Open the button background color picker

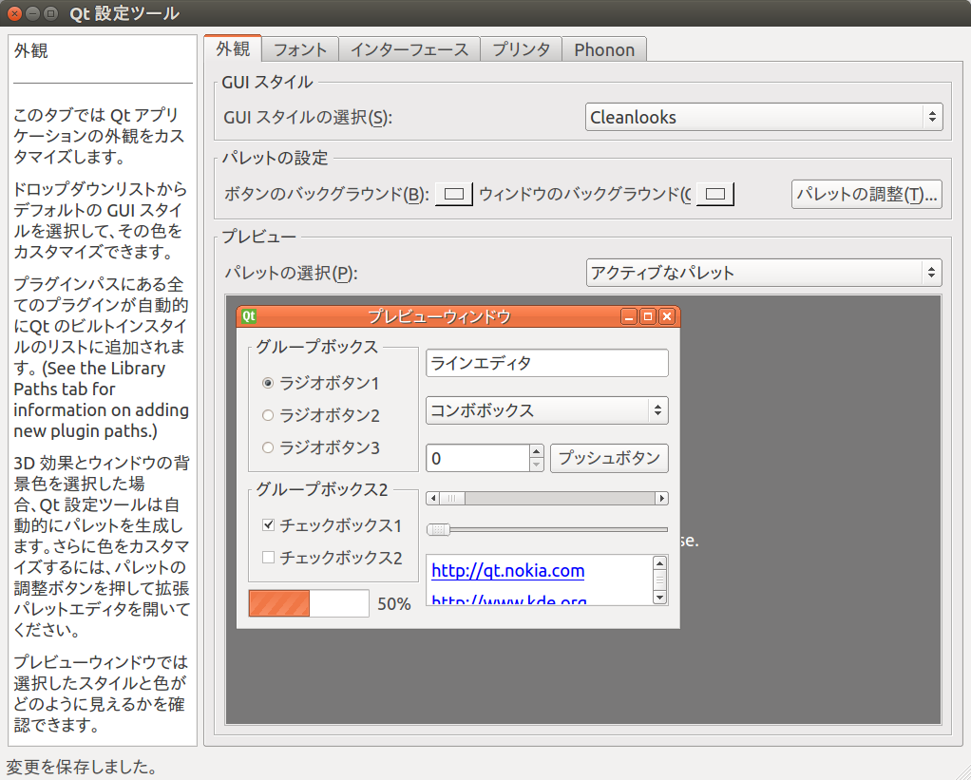point(453,193)
